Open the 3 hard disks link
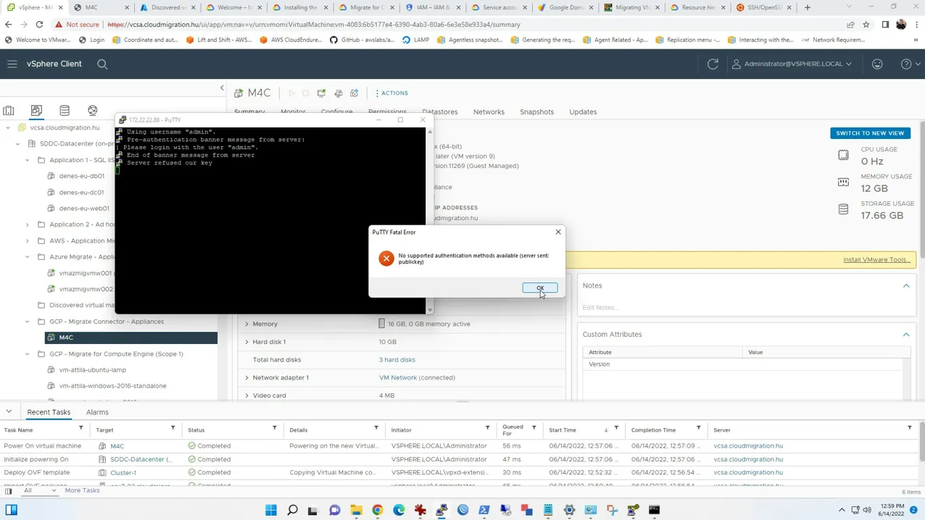The width and height of the screenshot is (925, 520). (x=397, y=360)
